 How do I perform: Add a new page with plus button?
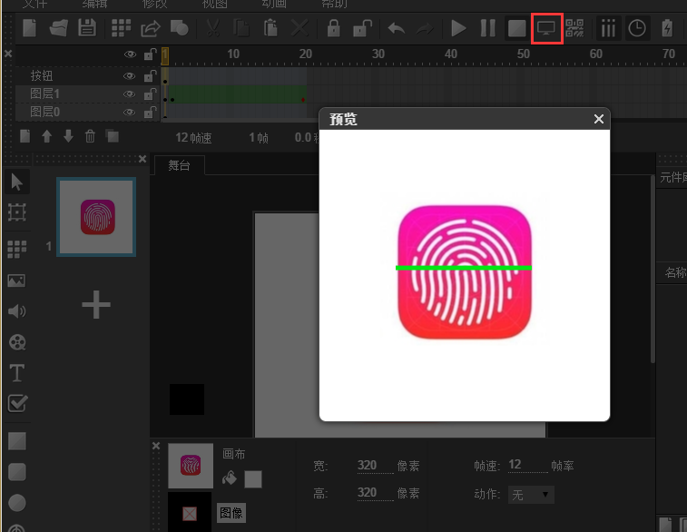pyautogui.click(x=96, y=305)
